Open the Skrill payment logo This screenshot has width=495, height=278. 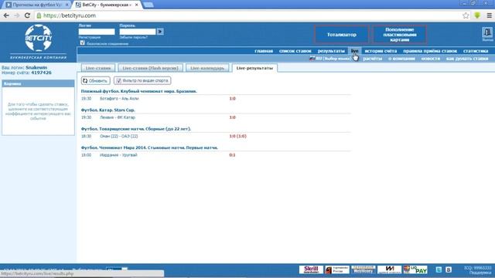point(311,270)
